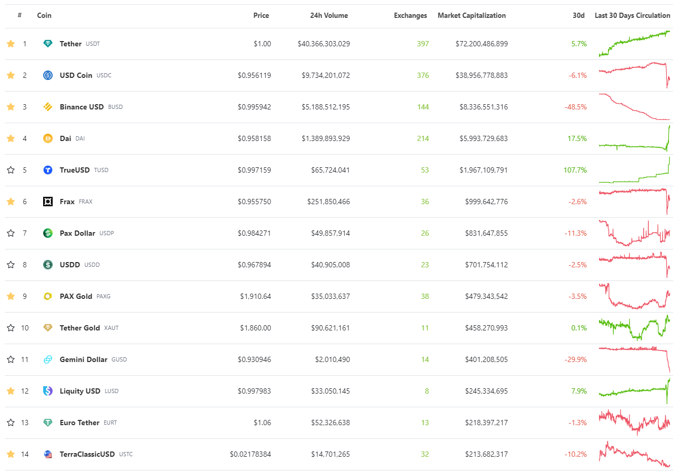The height and width of the screenshot is (472, 679).
Task: Click the PAX Gold logo icon
Action: (48, 296)
